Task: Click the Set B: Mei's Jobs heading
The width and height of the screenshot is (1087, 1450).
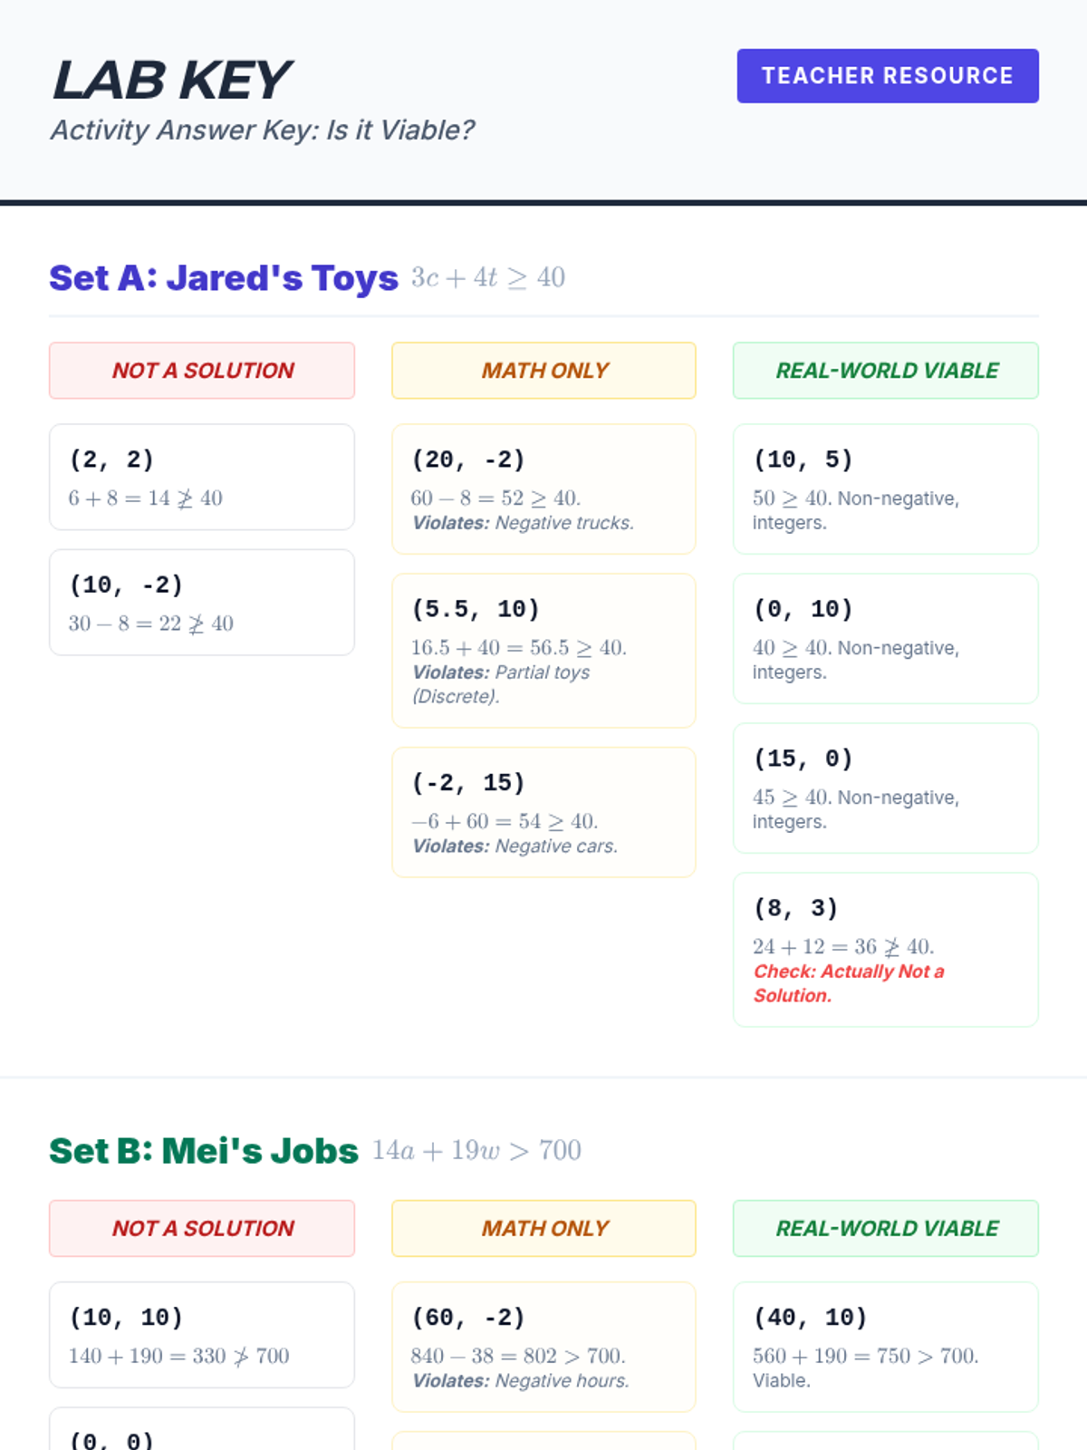Action: [204, 1151]
